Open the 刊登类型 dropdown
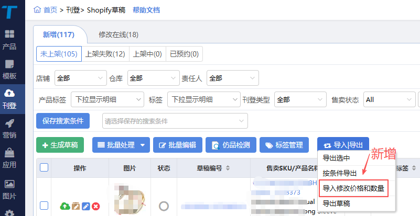This screenshot has height=216, width=420. pos(300,99)
